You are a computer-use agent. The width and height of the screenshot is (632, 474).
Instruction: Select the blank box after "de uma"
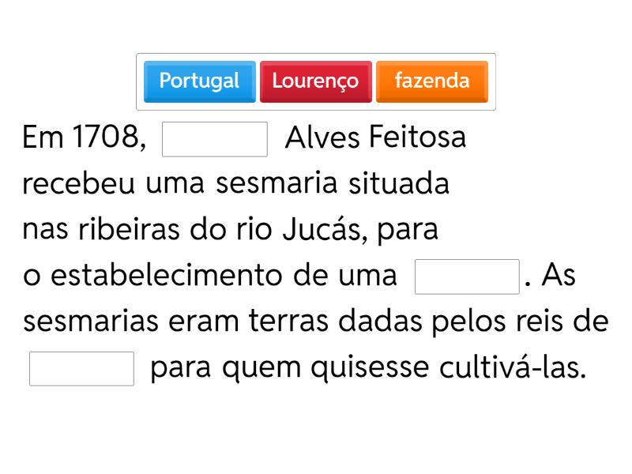click(467, 276)
